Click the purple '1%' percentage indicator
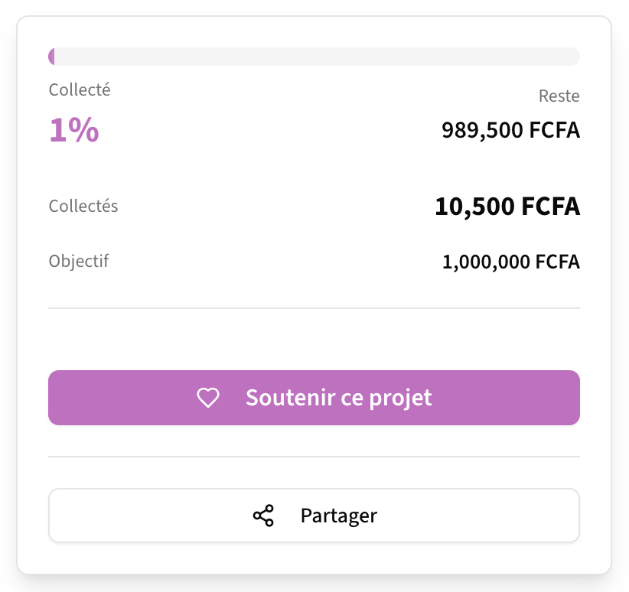This screenshot has width=629, height=592. (73, 130)
